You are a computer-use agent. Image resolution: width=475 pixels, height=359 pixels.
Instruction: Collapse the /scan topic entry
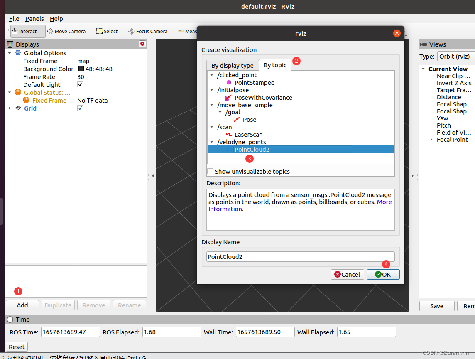pos(212,127)
